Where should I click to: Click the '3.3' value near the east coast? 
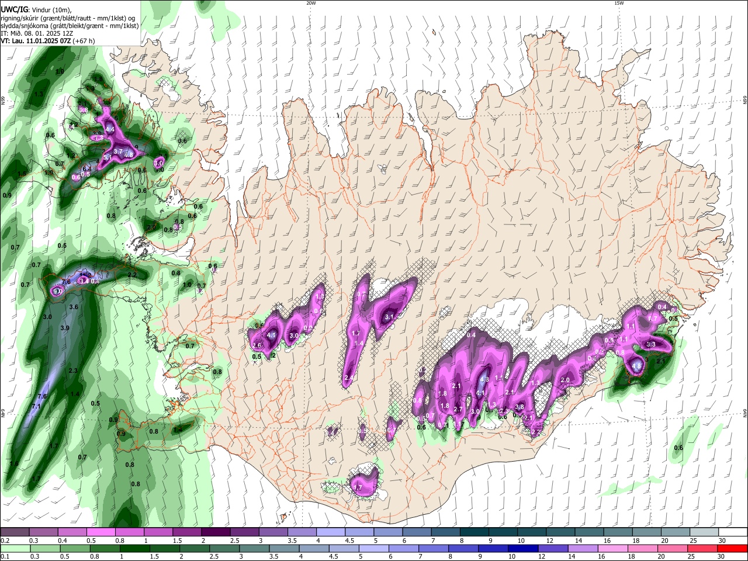651,345
